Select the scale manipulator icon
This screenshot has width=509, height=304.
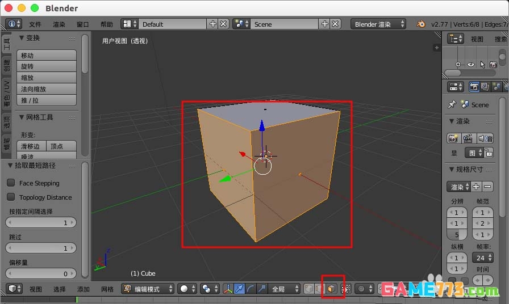[262, 289]
